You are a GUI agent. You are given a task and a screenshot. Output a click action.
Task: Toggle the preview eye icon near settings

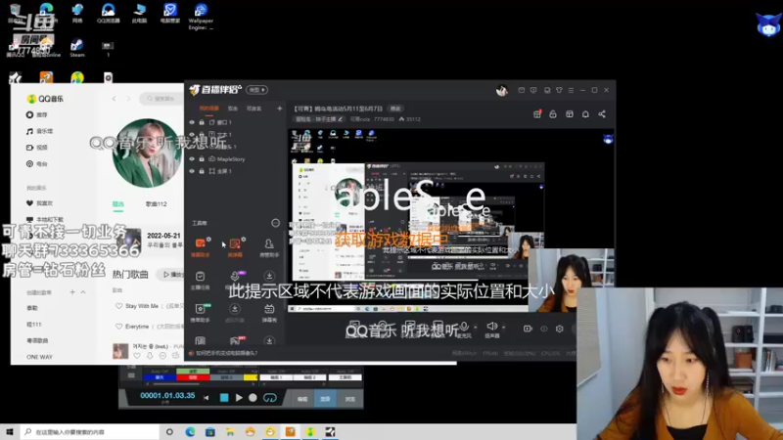pos(544,329)
